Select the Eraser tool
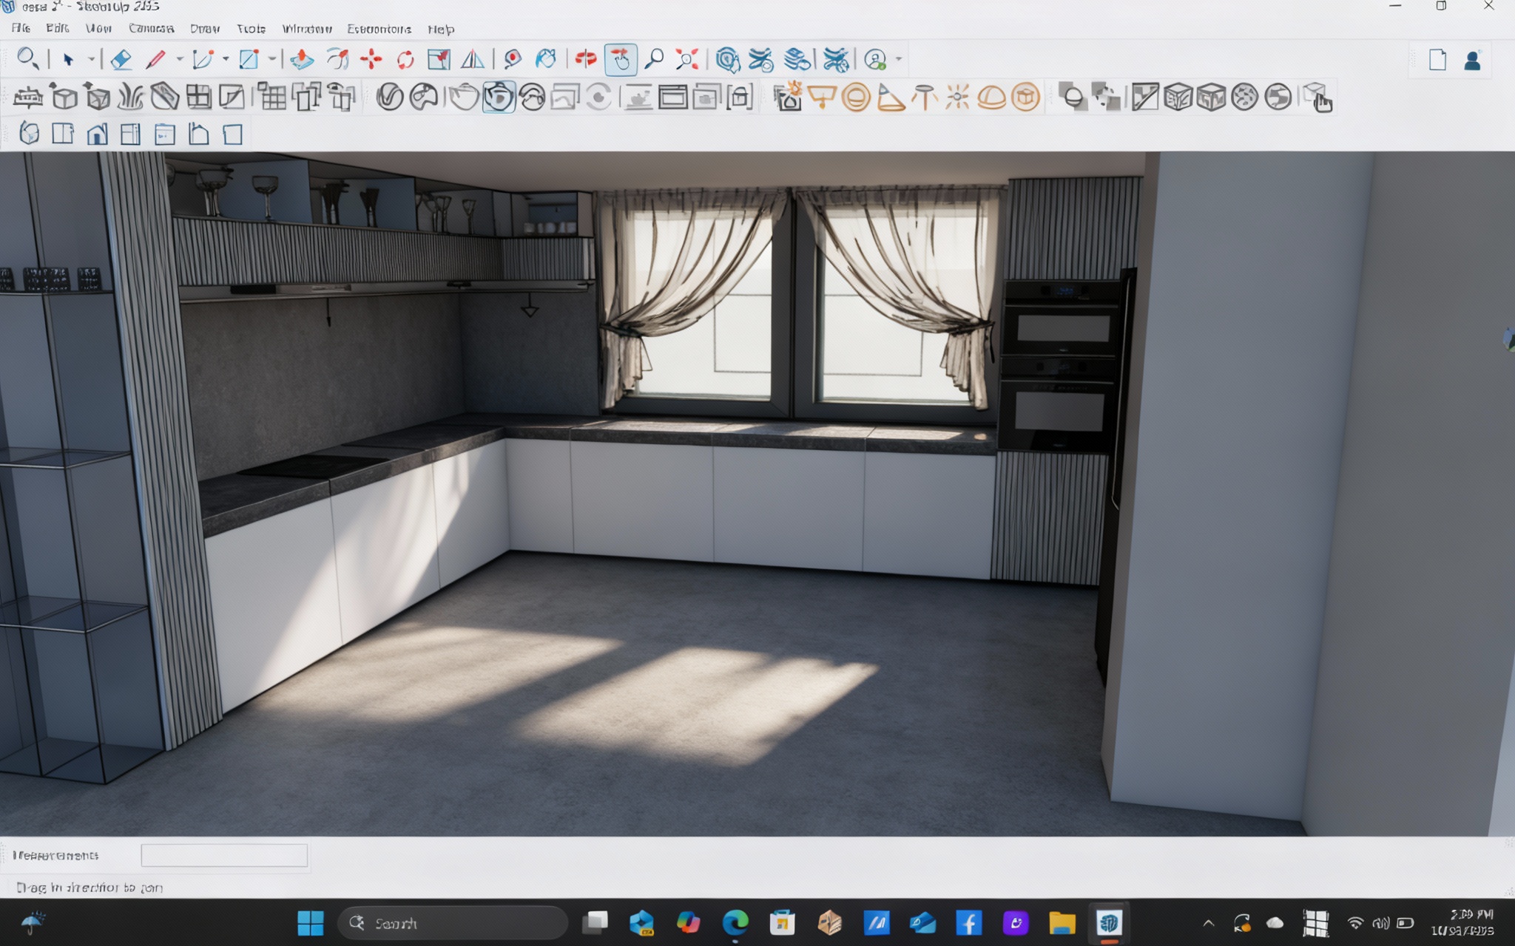This screenshot has width=1515, height=946. [121, 59]
